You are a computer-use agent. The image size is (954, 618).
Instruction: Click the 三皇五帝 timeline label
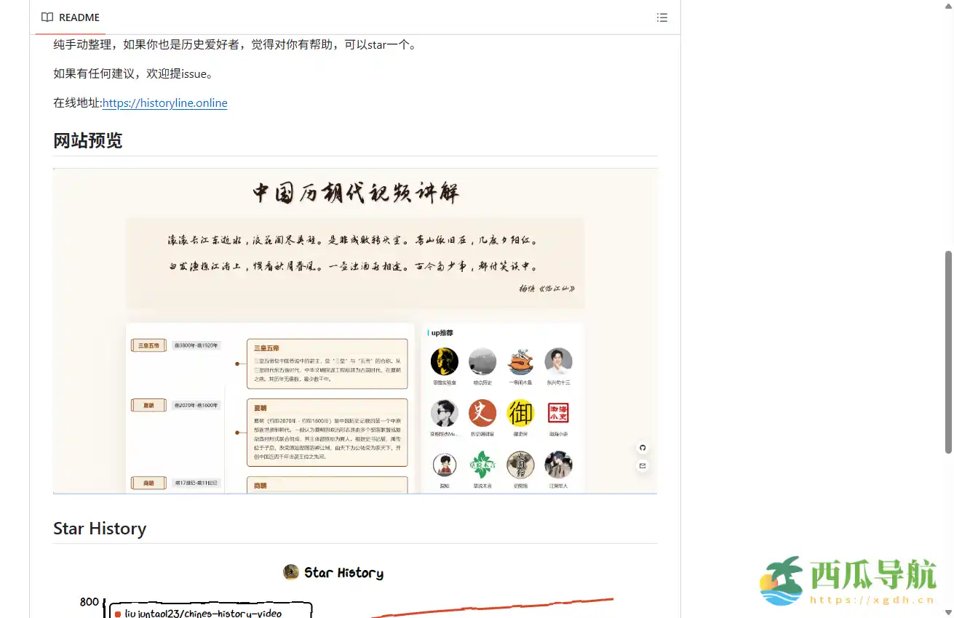[148, 345]
